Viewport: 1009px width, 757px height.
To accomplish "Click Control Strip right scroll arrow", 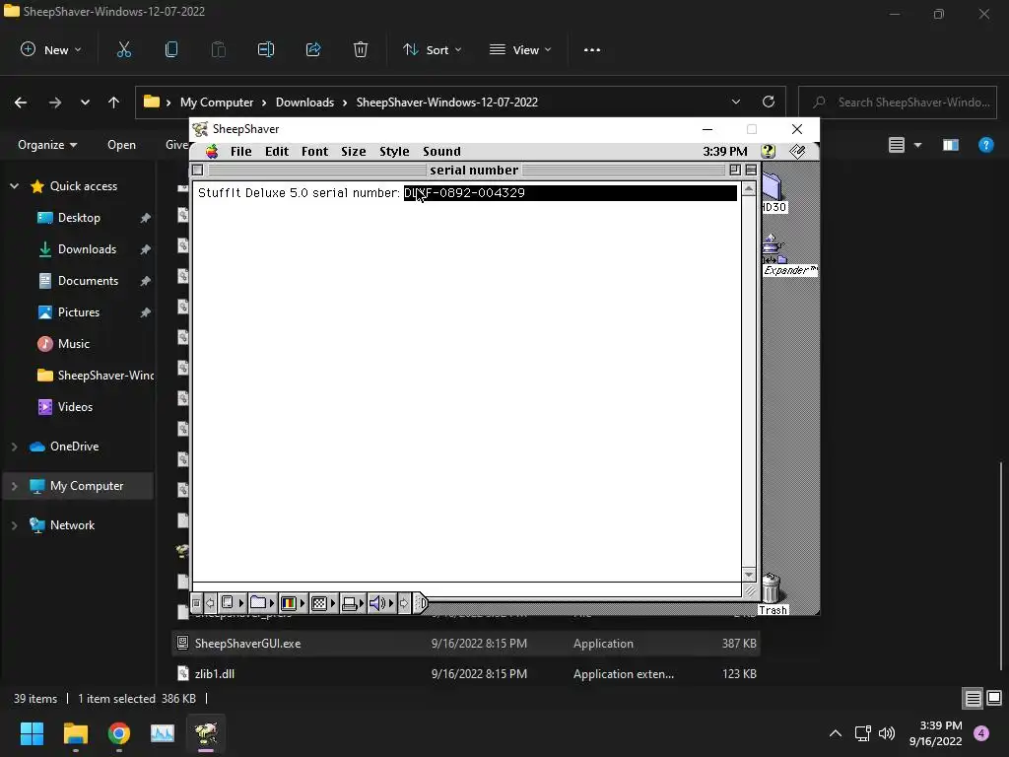I will tap(403, 603).
